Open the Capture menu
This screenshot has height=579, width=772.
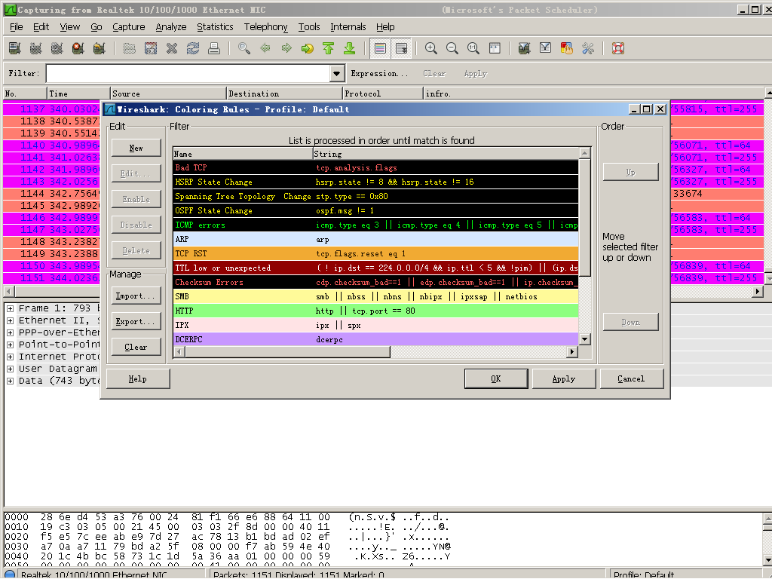coord(128,27)
